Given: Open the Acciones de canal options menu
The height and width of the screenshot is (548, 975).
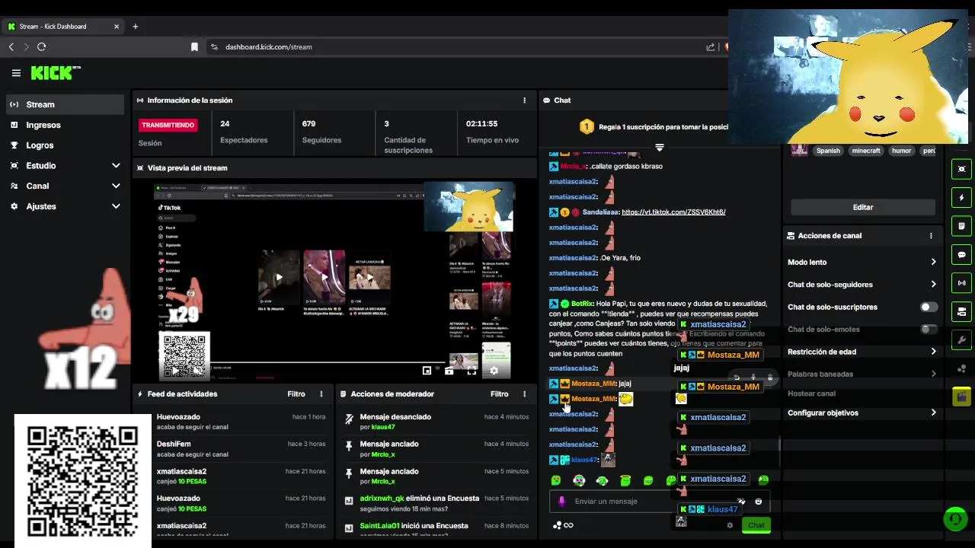Looking at the screenshot, I should tap(931, 236).
